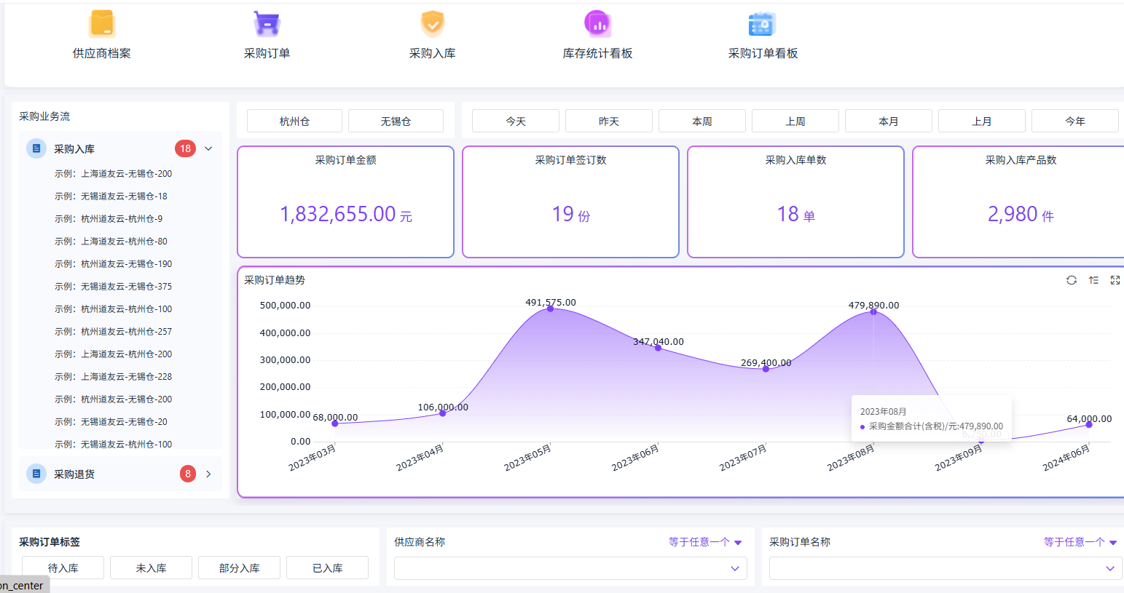Image resolution: width=1124 pixels, height=593 pixels.
Task: Expand the trend chart to fullscreen
Action: pyautogui.click(x=1115, y=280)
